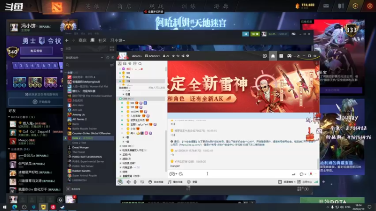
Task: Open the Steam 社区 community tab
Action: click(x=102, y=40)
